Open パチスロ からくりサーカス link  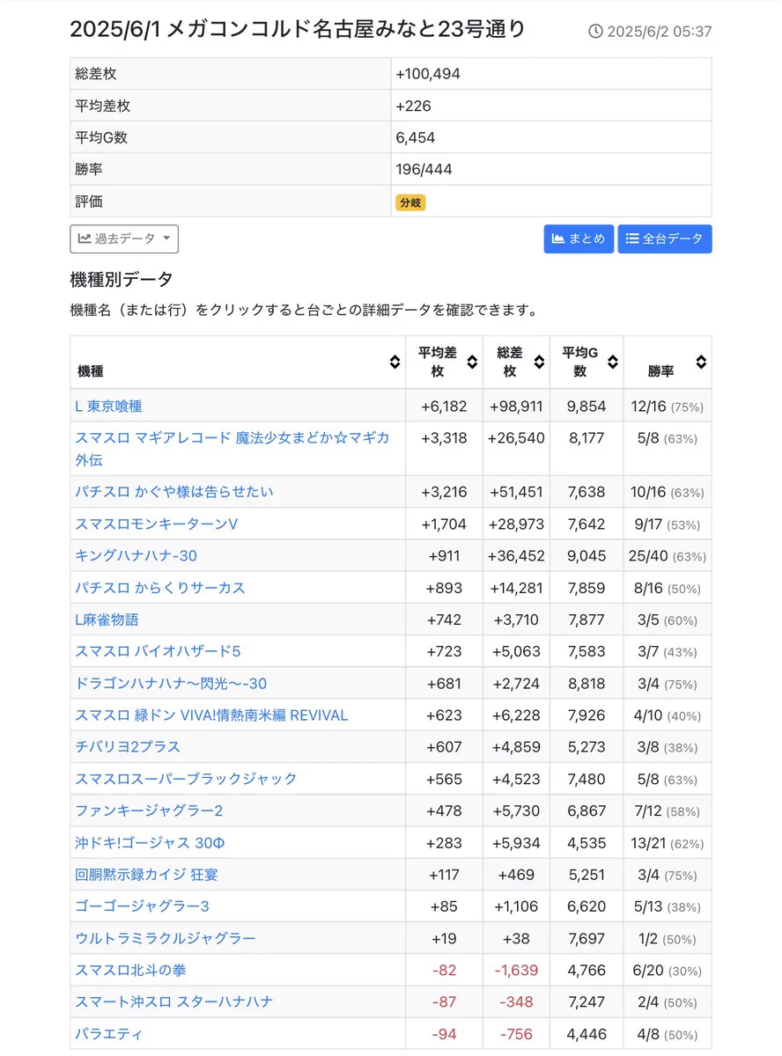[x=160, y=588]
